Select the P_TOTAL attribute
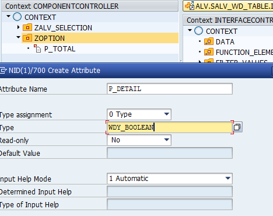The width and height of the screenshot is (273, 216). (x=60, y=49)
